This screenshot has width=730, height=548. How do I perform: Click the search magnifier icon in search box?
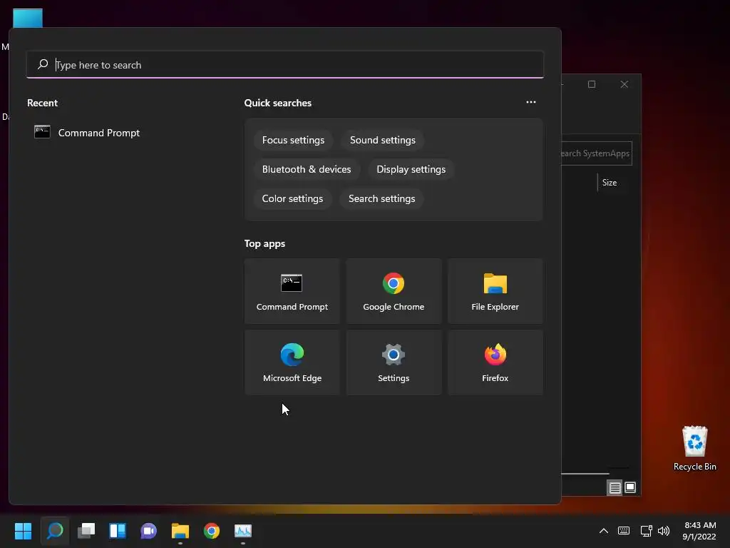tap(43, 64)
